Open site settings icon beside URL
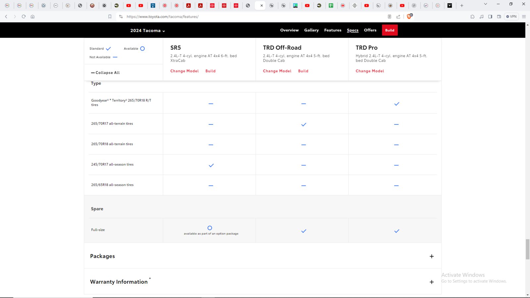The height and width of the screenshot is (298, 530). coord(121,17)
